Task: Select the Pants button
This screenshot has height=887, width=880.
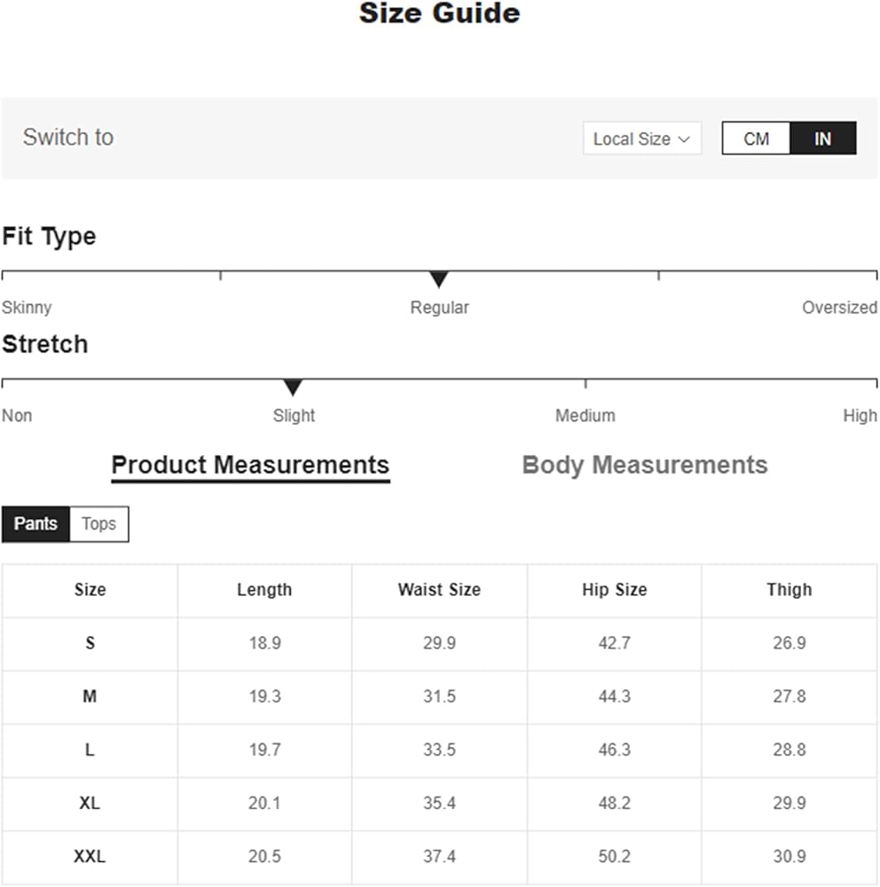Action: [35, 523]
